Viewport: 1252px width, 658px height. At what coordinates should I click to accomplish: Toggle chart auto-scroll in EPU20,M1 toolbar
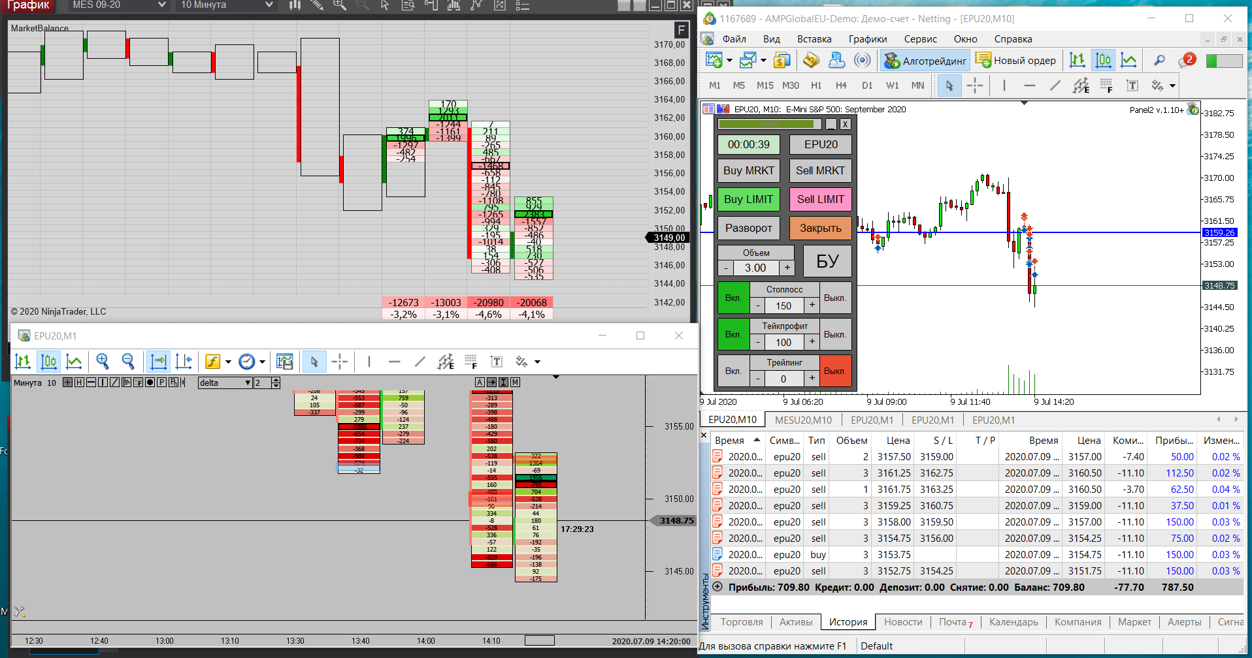(158, 361)
